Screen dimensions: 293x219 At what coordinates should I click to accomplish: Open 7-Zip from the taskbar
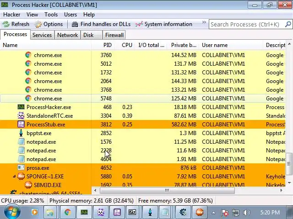coord(132,212)
